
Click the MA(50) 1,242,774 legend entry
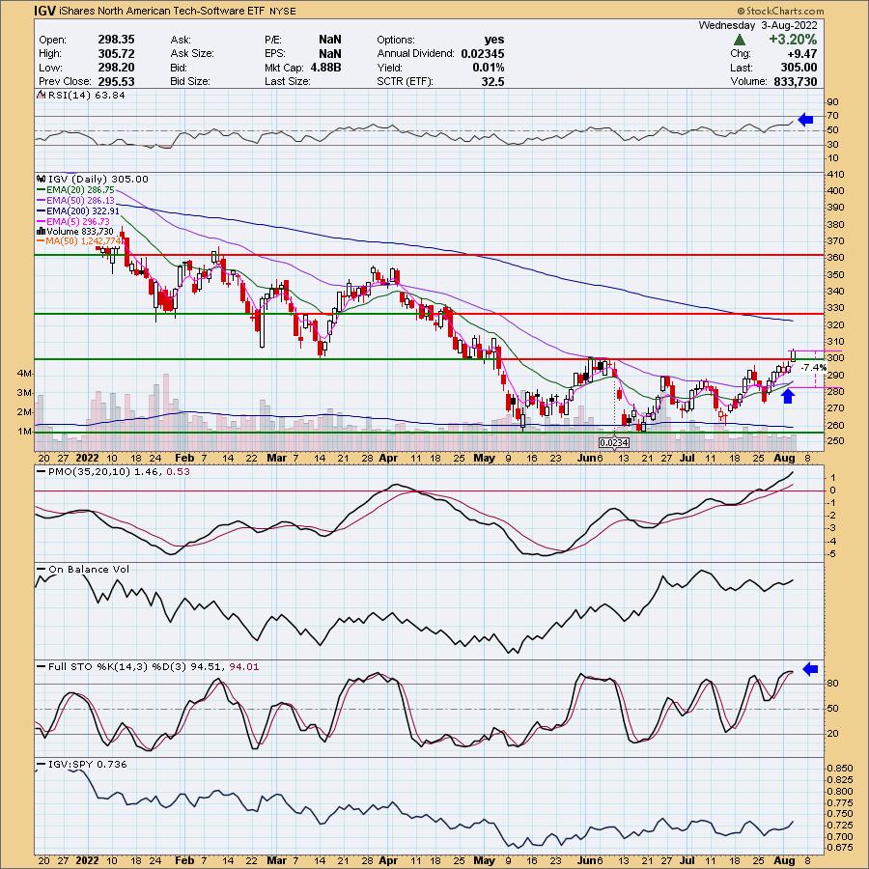(x=79, y=241)
